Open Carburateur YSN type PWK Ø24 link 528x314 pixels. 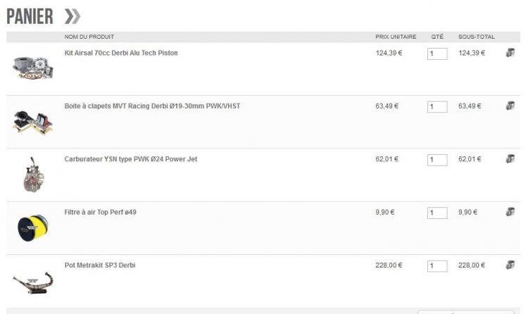coord(131,159)
